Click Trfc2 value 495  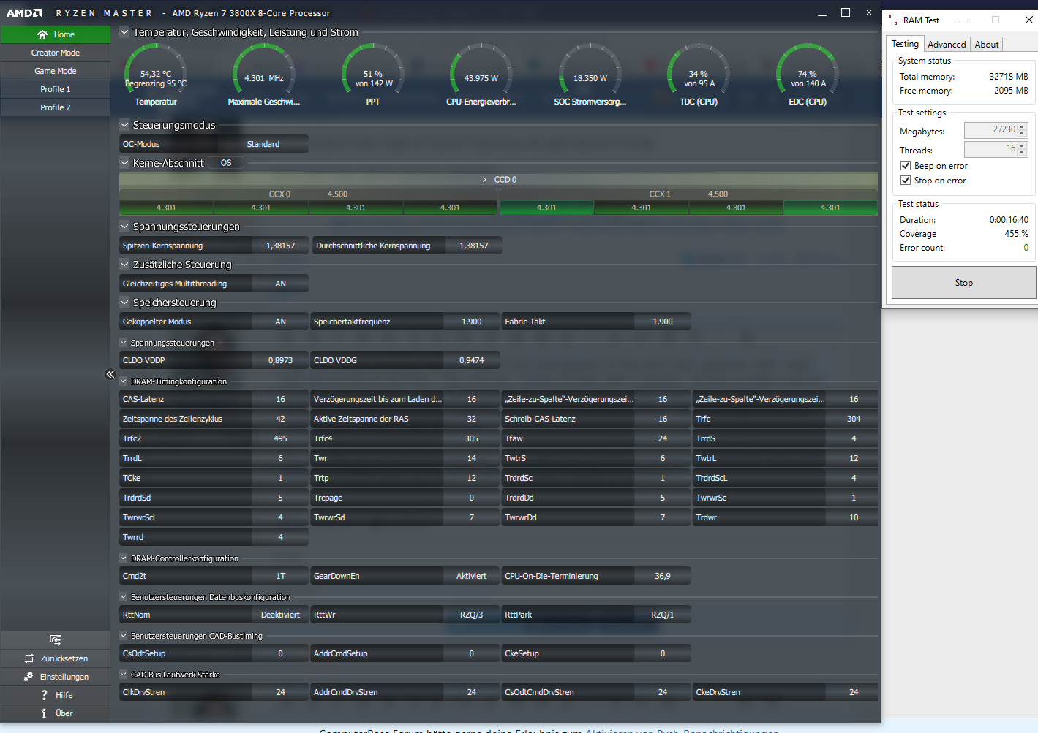coord(280,438)
